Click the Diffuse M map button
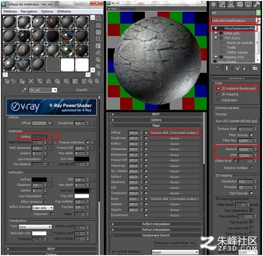The height and width of the screenshot is (256, 263). (50, 123)
